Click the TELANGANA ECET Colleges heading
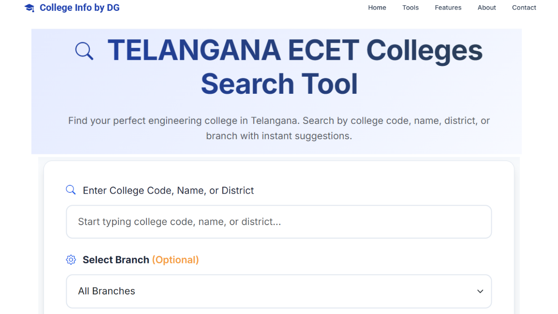Viewport: 558px width, 314px height. (x=295, y=50)
